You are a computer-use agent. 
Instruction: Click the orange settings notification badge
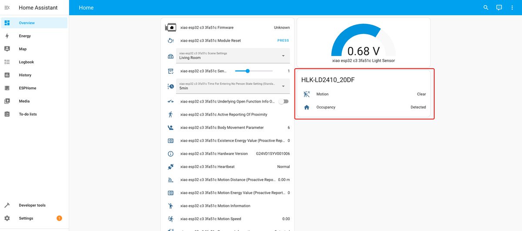click(x=59, y=218)
